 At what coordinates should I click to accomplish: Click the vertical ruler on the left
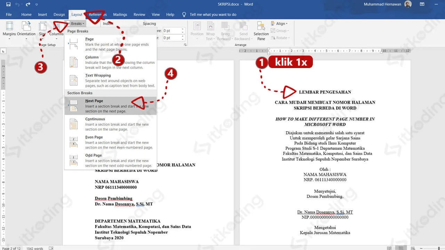3,153
